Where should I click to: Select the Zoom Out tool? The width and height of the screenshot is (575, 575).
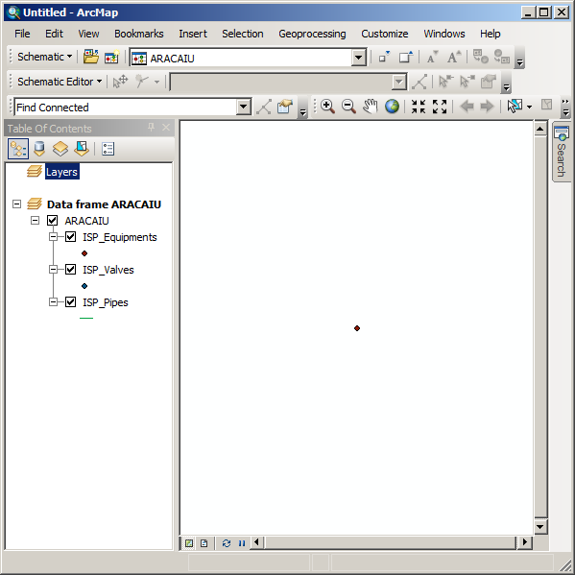point(348,107)
